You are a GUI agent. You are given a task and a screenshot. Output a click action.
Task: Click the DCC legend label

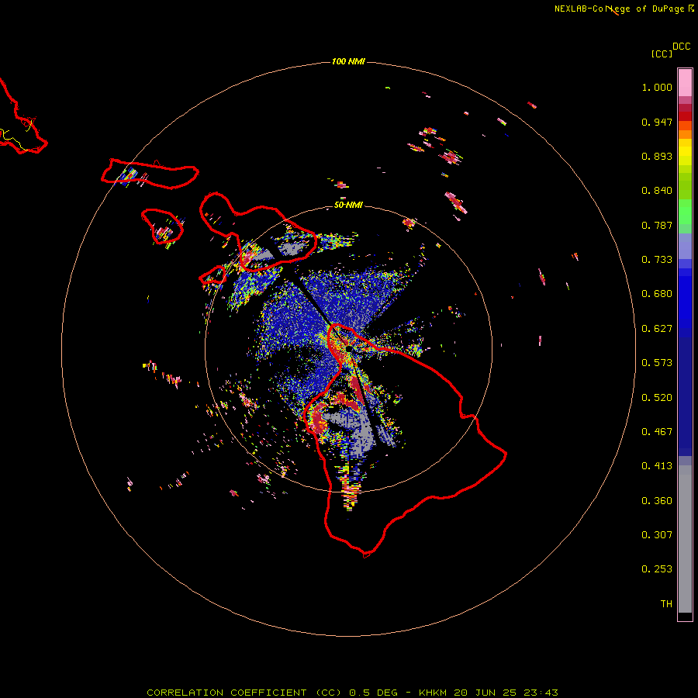point(682,47)
